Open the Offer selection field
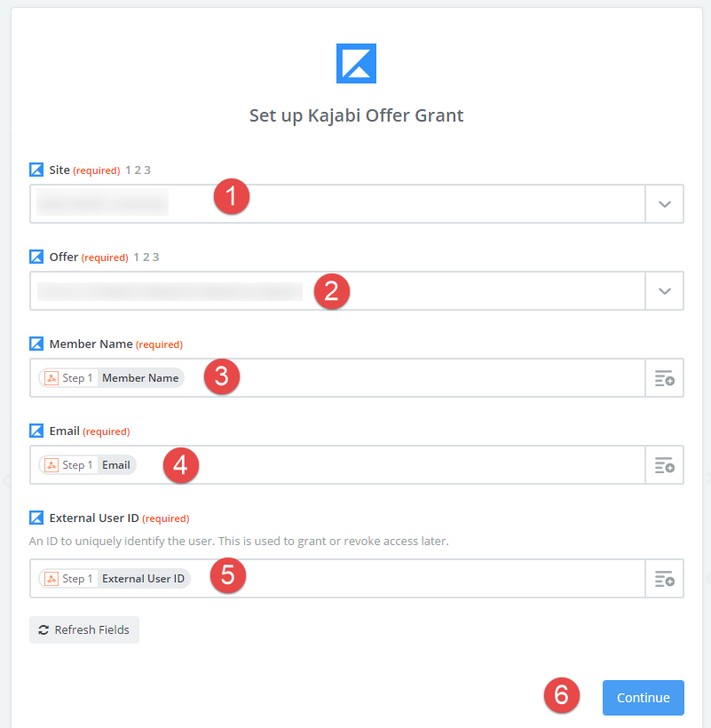Screen dimensions: 711x728 337,291
